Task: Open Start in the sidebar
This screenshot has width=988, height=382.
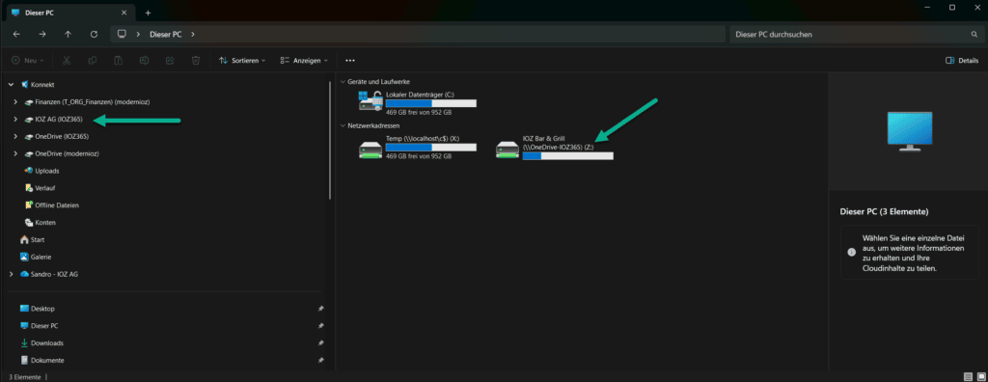Action: [x=32, y=239]
